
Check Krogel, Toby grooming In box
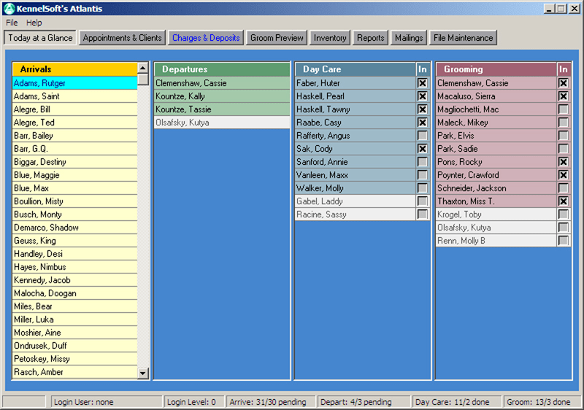coord(563,214)
